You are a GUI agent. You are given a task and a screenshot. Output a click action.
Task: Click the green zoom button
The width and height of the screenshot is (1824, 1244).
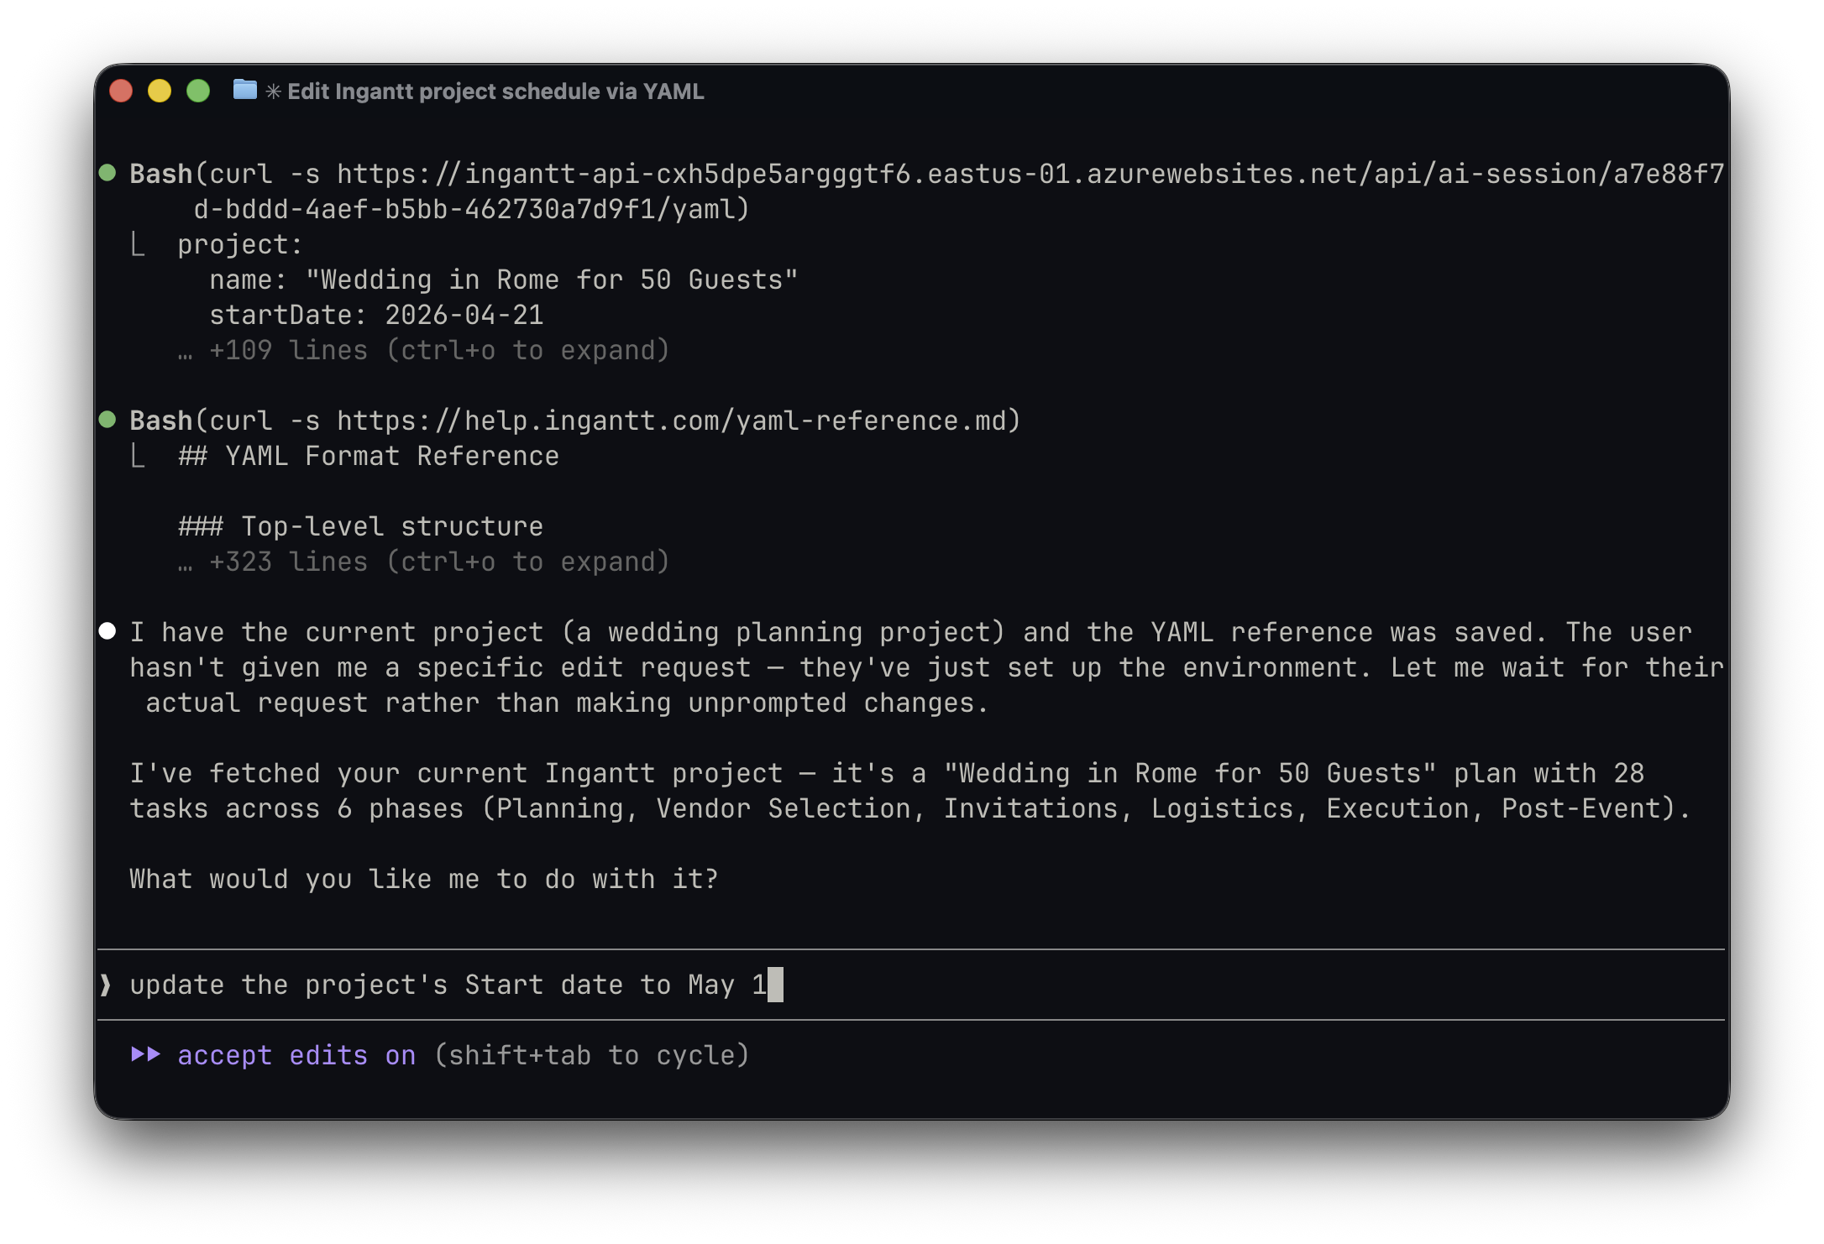[197, 89]
